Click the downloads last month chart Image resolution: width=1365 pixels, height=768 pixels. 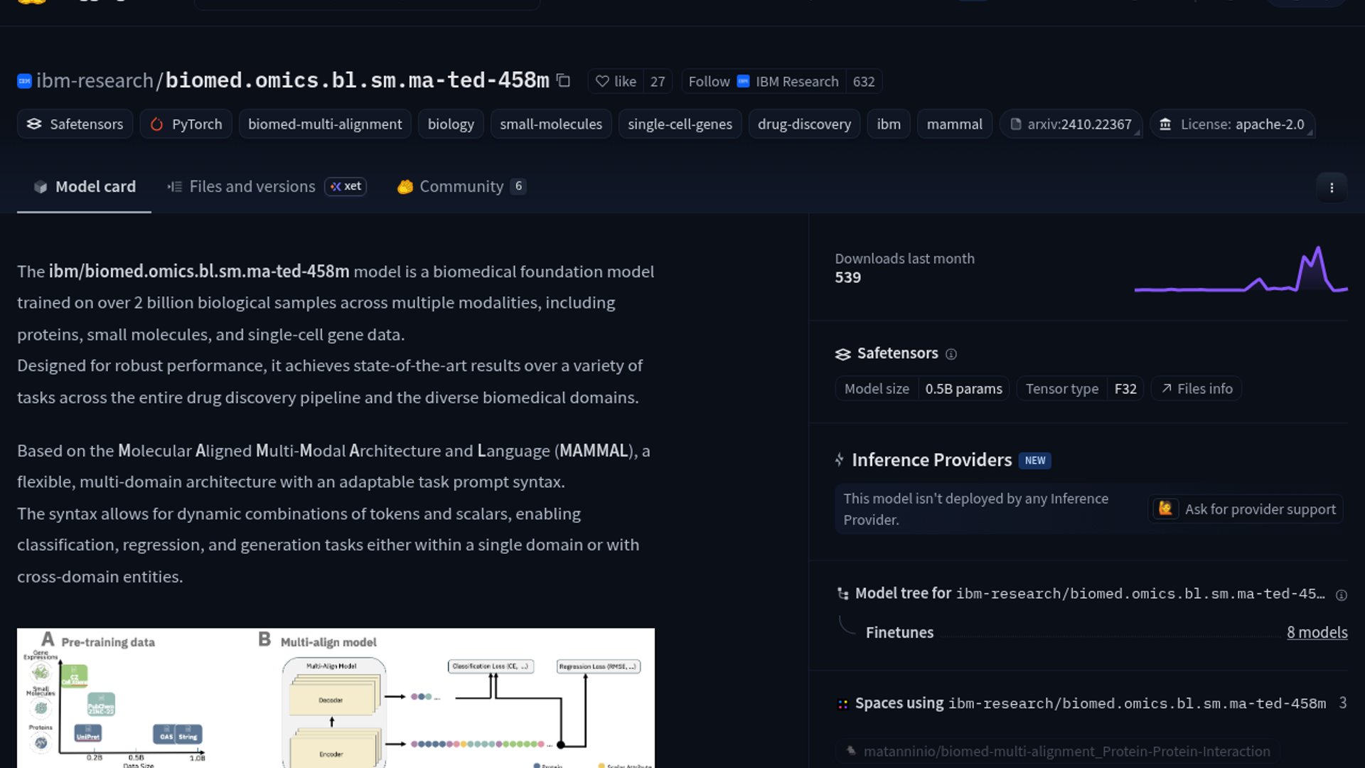point(1241,270)
